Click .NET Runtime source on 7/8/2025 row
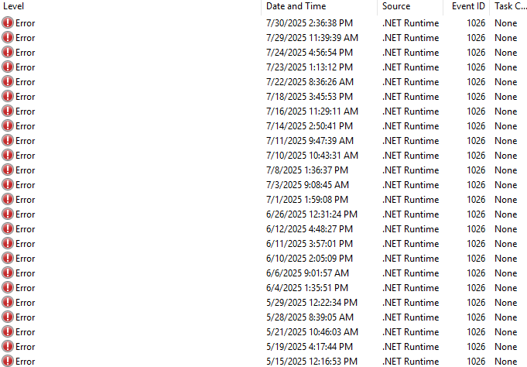 tap(410, 170)
